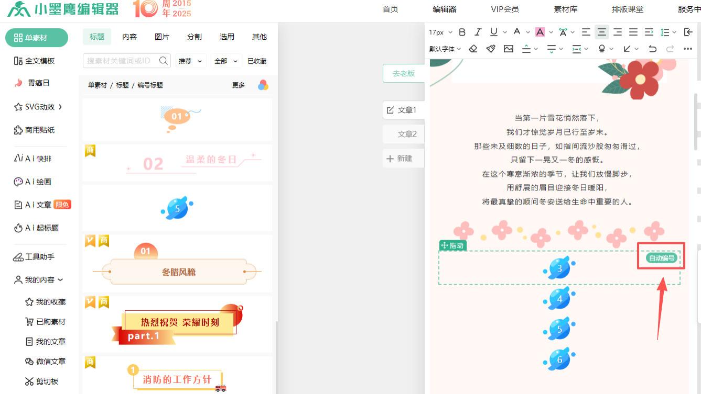
Task: Open the 默认字体 font family dropdown
Action: point(444,48)
